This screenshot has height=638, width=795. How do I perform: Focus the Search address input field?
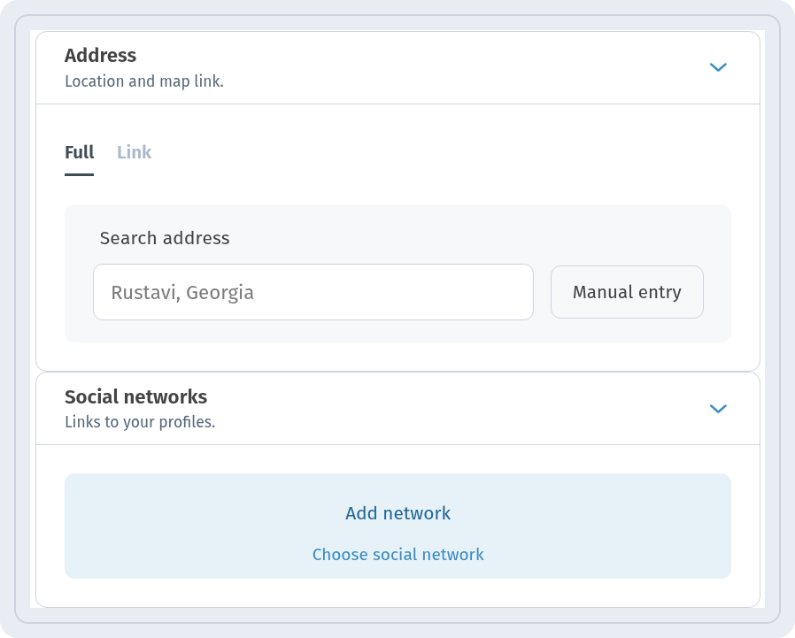pos(313,292)
